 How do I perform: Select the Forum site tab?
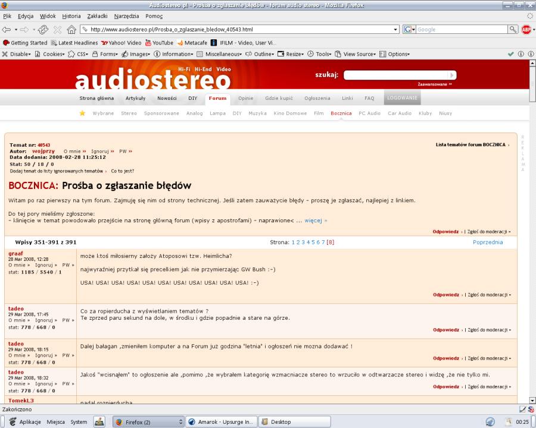coord(218,98)
